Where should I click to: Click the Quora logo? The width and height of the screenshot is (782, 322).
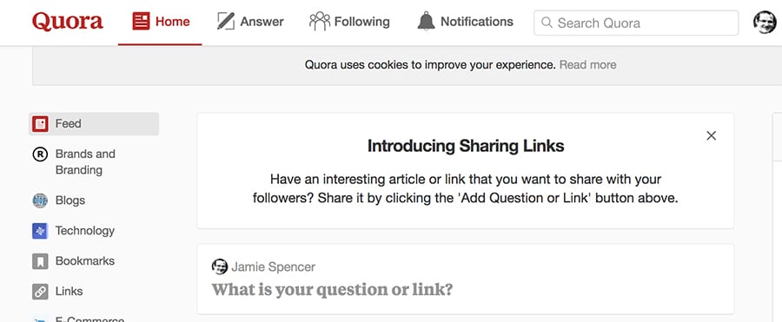(67, 22)
